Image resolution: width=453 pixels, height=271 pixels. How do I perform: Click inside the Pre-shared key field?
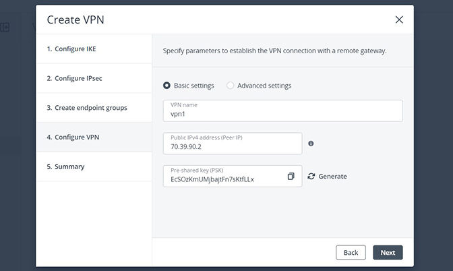pos(225,176)
